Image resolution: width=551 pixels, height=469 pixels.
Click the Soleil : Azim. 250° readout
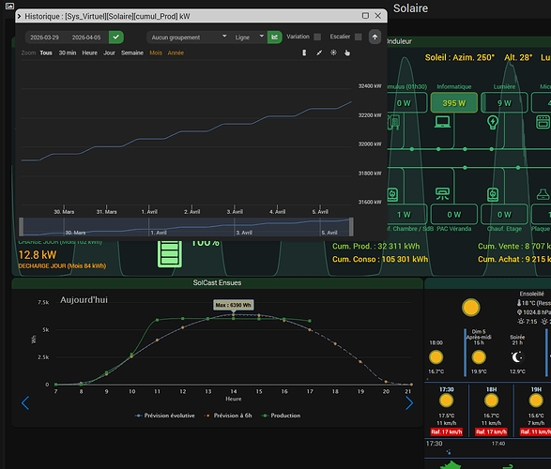pyautogui.click(x=460, y=57)
